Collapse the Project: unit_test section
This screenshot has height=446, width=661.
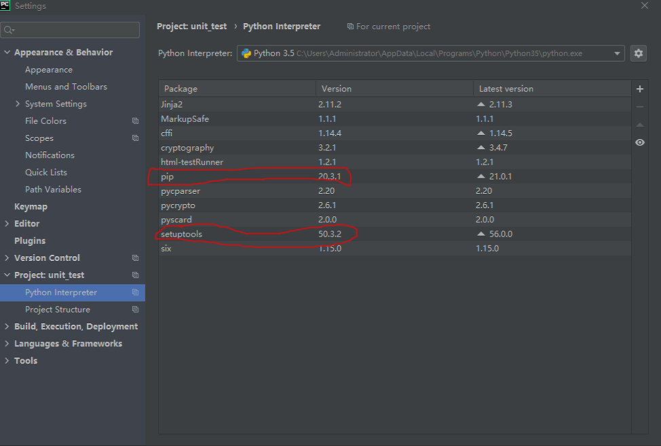coord(7,275)
